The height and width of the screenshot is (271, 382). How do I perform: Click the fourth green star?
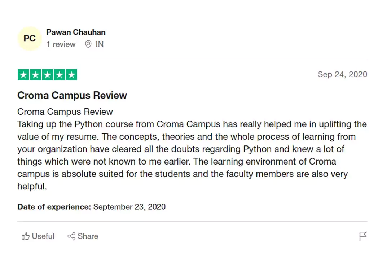click(59, 75)
